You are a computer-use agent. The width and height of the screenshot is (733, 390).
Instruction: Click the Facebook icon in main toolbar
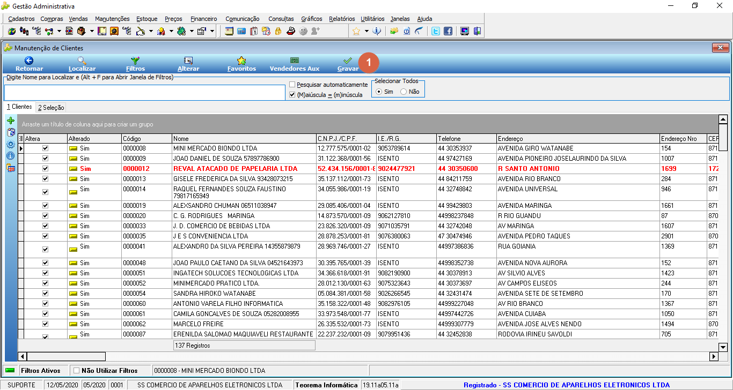pos(448,31)
